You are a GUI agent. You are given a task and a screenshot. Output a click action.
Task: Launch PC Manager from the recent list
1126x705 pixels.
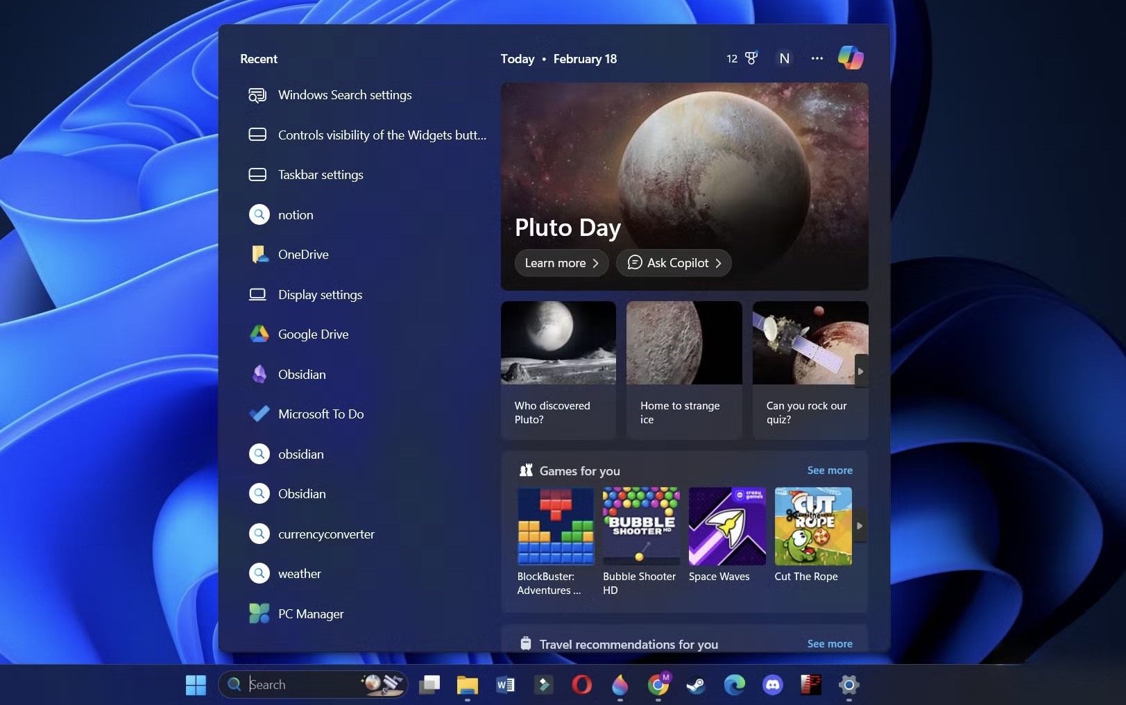[310, 613]
